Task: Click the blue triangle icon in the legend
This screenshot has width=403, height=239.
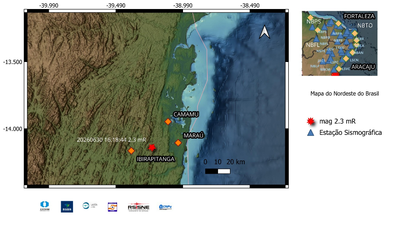Action: [311, 133]
